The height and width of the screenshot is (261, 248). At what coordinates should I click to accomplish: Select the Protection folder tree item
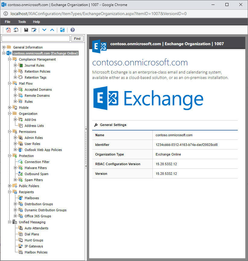(26, 156)
